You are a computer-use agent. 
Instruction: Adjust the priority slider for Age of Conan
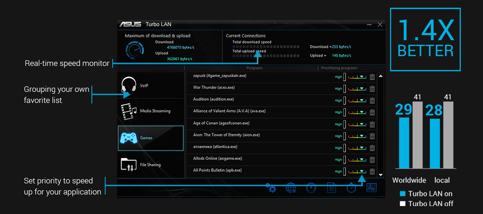(x=357, y=124)
